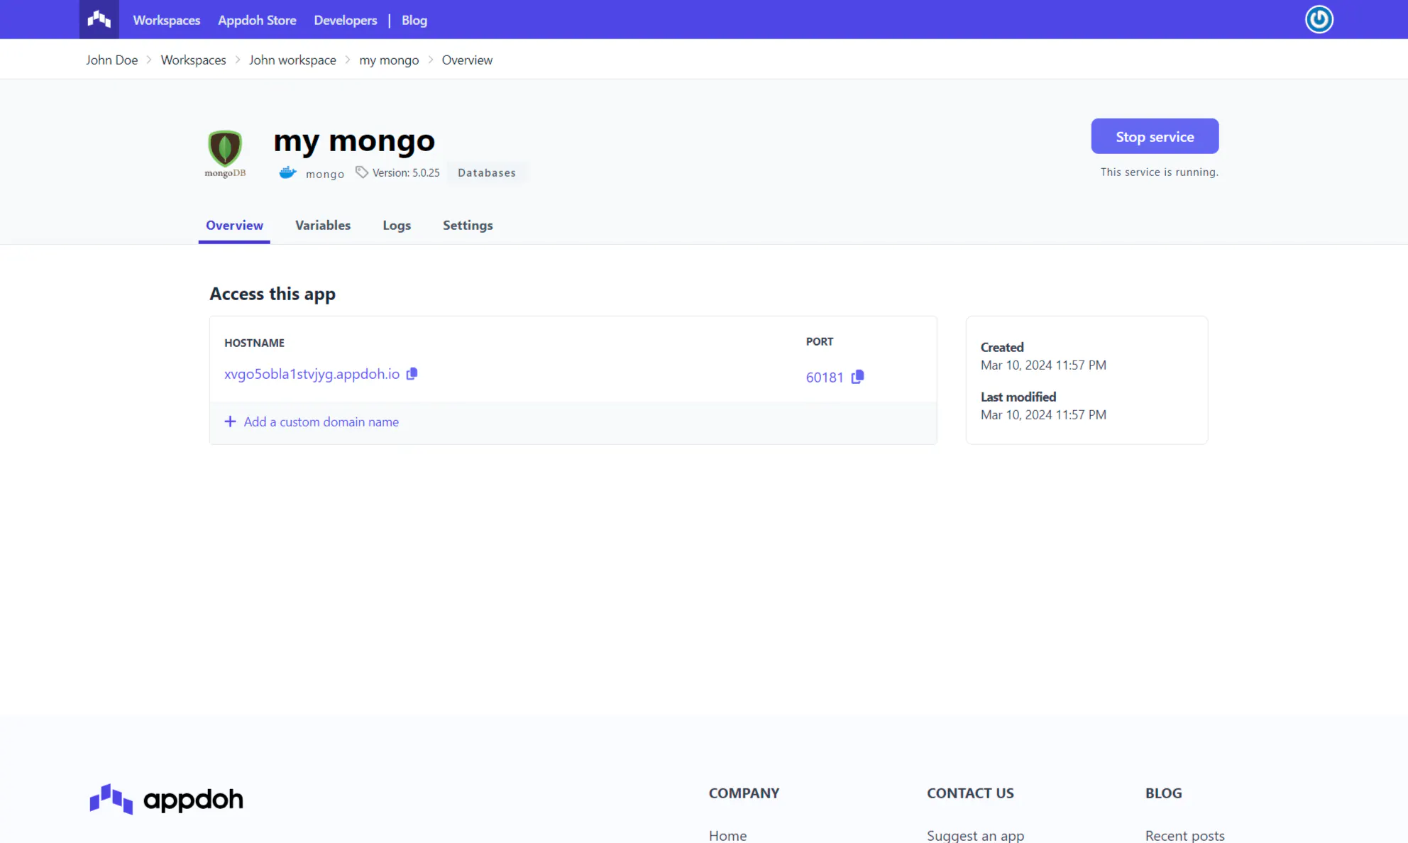Go to Developers in the top bar
This screenshot has width=1408, height=843.
click(x=346, y=20)
